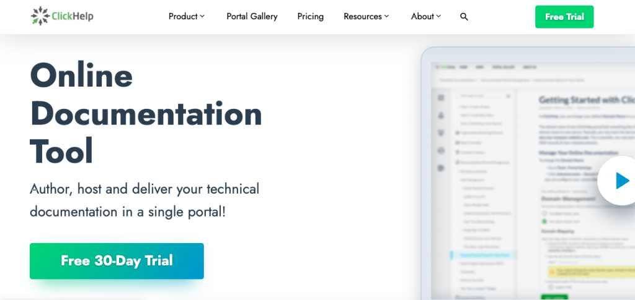
Task: Open the Portal Gallery page
Action: click(252, 17)
